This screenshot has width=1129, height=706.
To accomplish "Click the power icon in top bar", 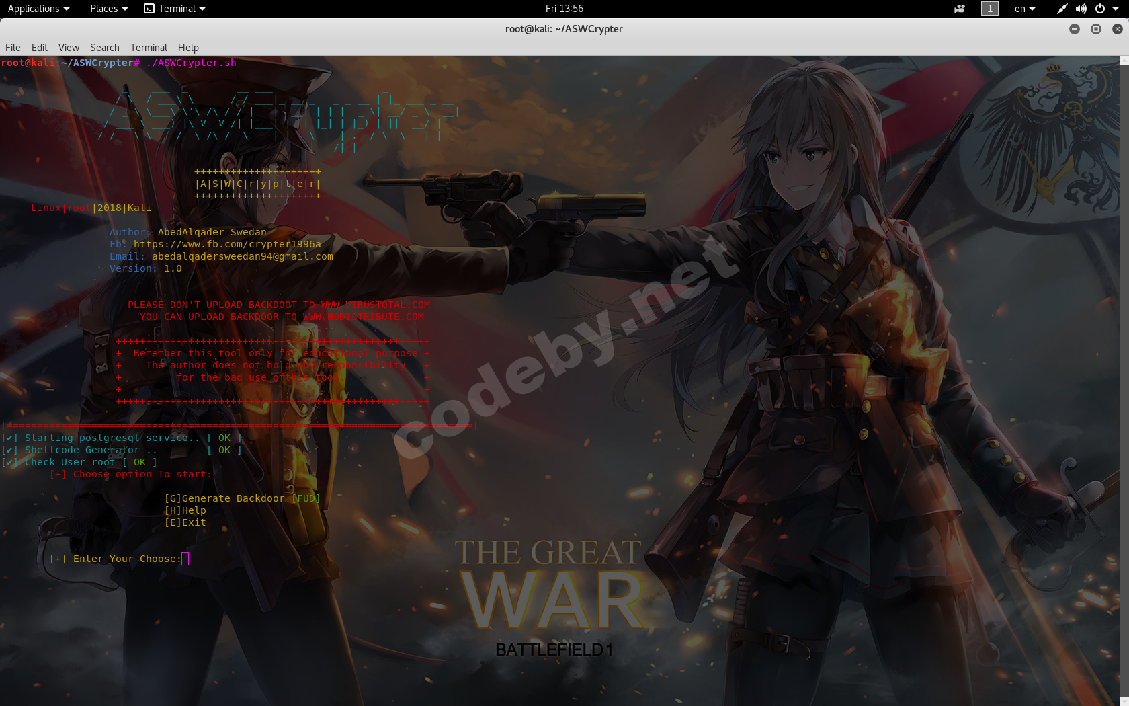I will (1100, 9).
